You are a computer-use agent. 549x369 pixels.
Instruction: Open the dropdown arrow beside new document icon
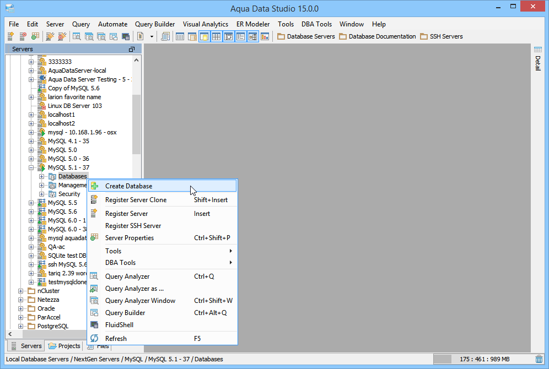(x=152, y=36)
